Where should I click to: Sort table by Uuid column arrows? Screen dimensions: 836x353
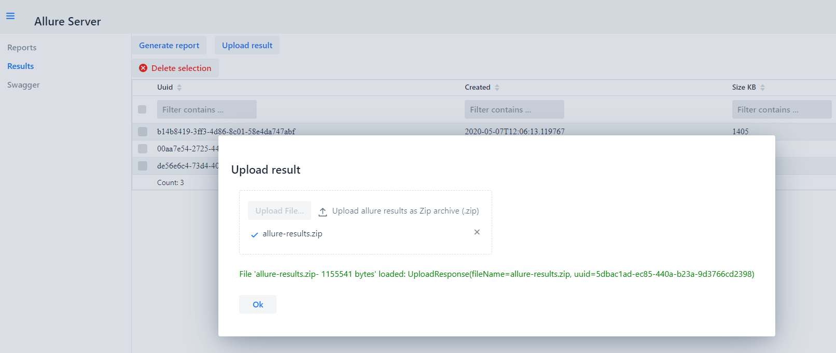(179, 88)
